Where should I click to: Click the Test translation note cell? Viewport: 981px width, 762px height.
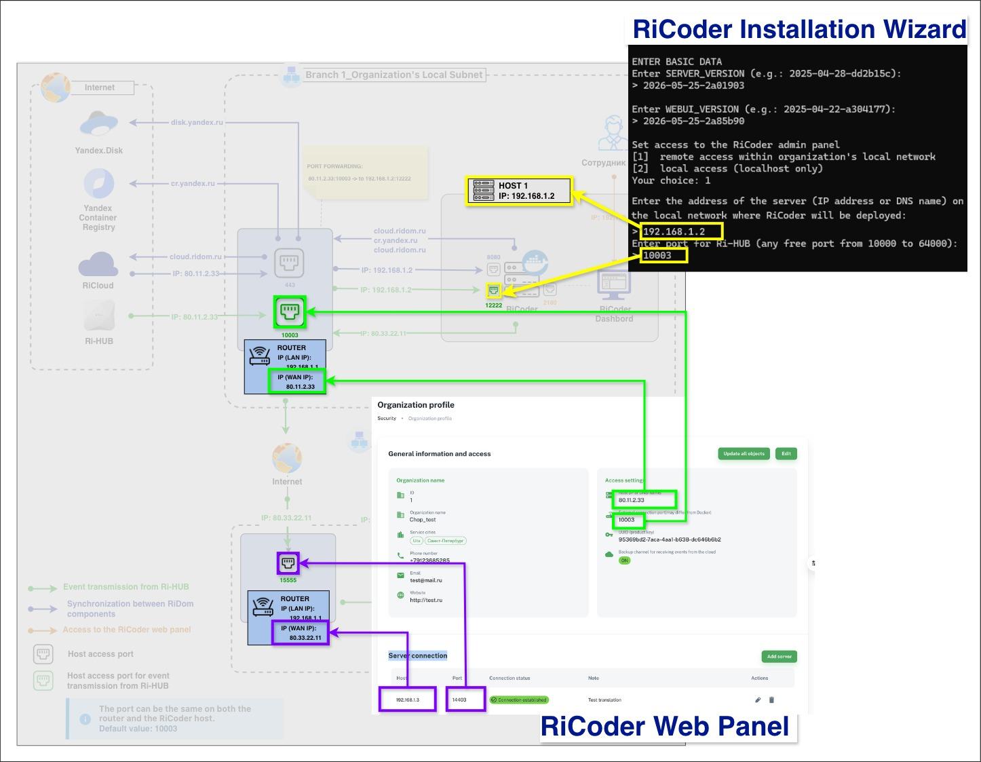(x=604, y=700)
